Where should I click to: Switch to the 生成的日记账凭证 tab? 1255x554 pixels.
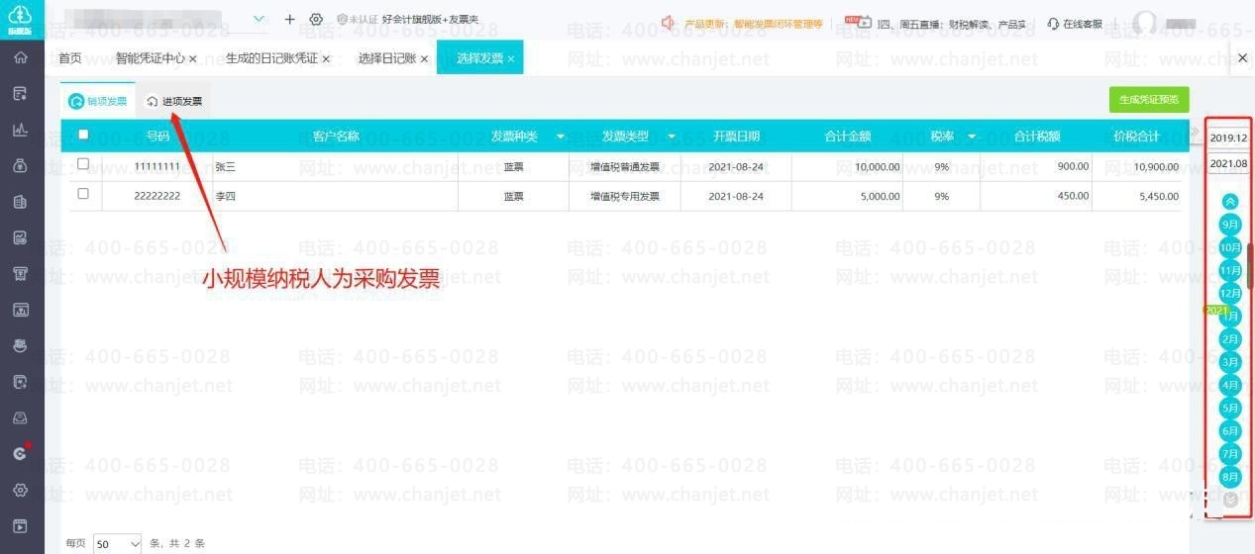271,58
